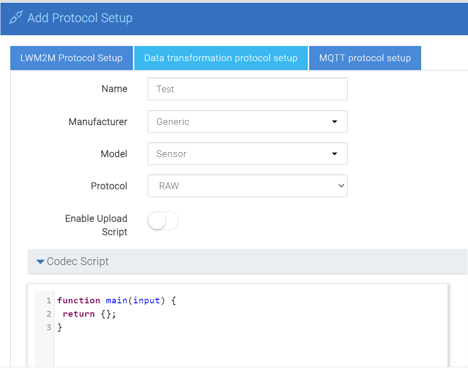Viewport: 468px width, 368px height.
Task: Click the plug icon beside Add Protocol Setup
Action: click(x=16, y=18)
